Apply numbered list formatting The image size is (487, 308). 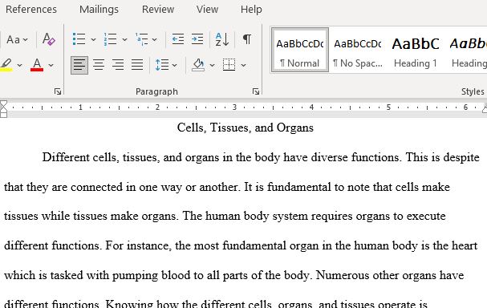(111, 39)
